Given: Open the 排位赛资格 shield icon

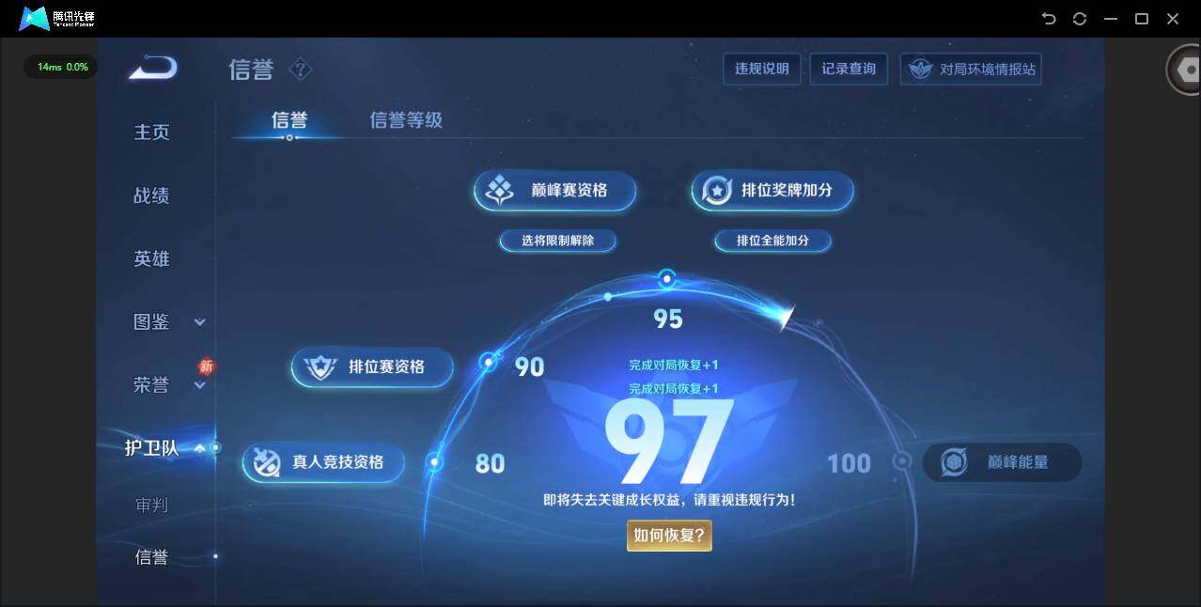Looking at the screenshot, I should [320, 367].
